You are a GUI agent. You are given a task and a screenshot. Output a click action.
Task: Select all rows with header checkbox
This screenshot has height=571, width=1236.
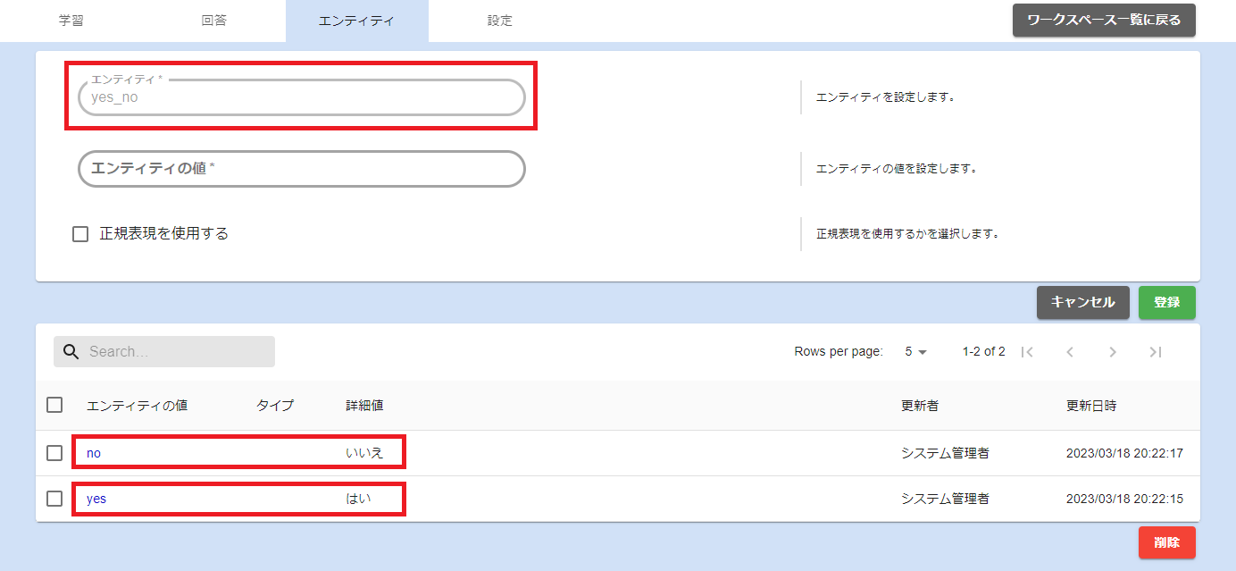54,405
